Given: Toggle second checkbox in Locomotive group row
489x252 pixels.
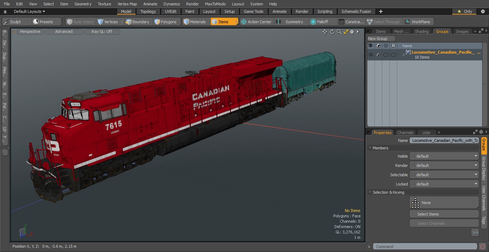Looking at the screenshot, I should tap(393, 55).
